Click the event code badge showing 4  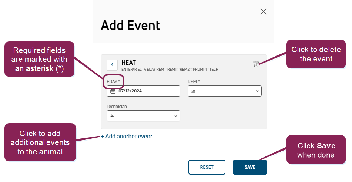(112, 65)
